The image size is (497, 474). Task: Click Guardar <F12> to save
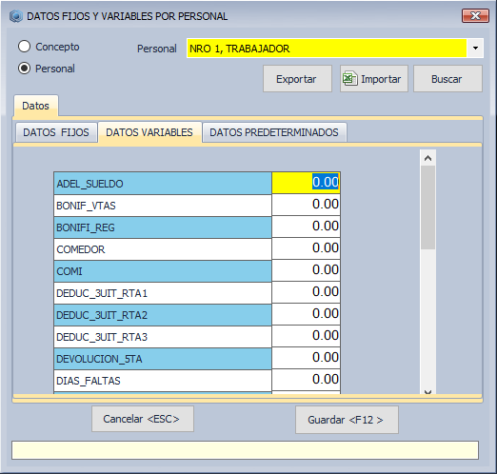coord(347,420)
